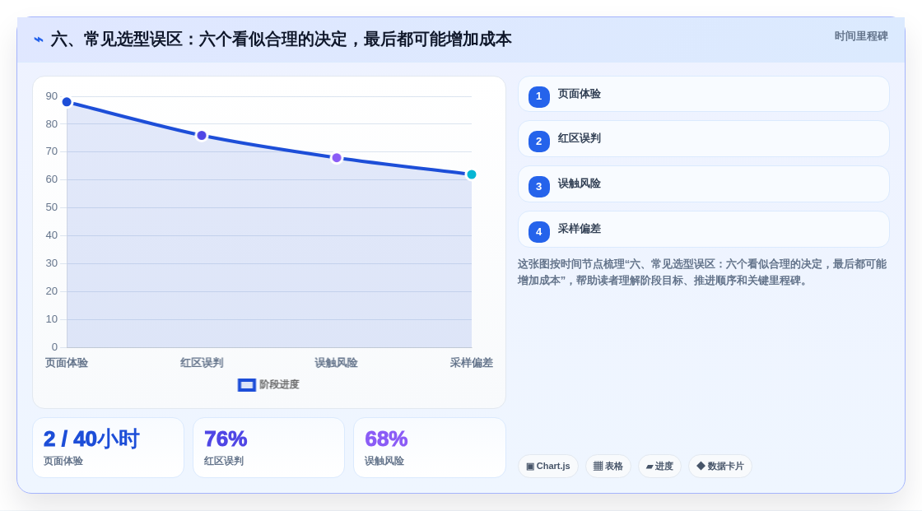The width and height of the screenshot is (922, 511).
Task: Click the description paragraph starting with 这张图按时间节点
Action: coord(702,272)
